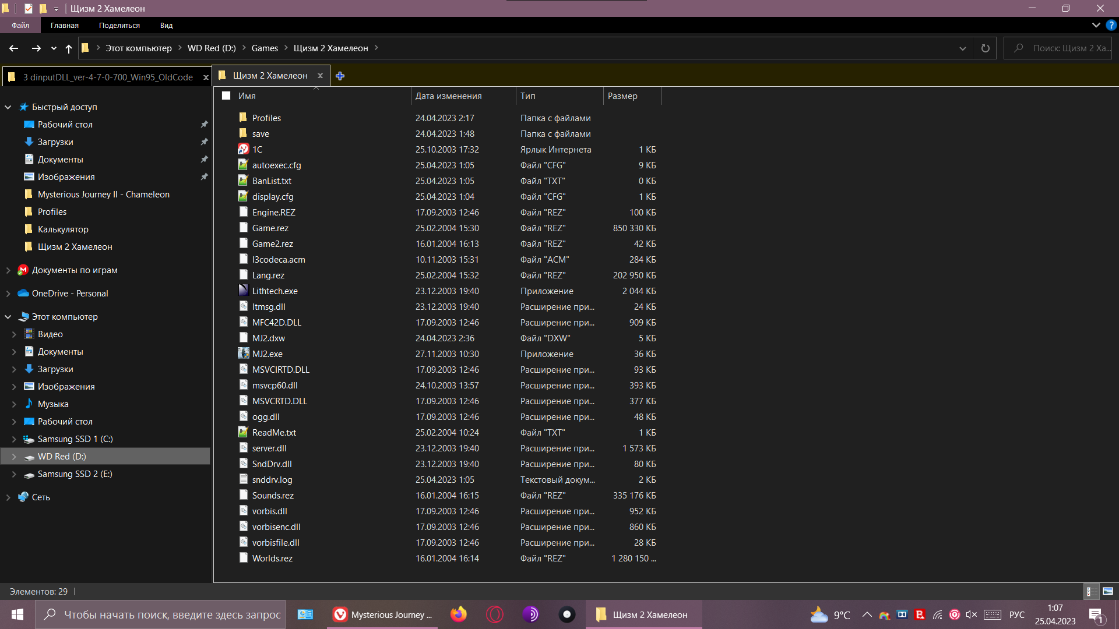
Task: Collapse the Быстрый доступ section
Action: click(x=8, y=107)
